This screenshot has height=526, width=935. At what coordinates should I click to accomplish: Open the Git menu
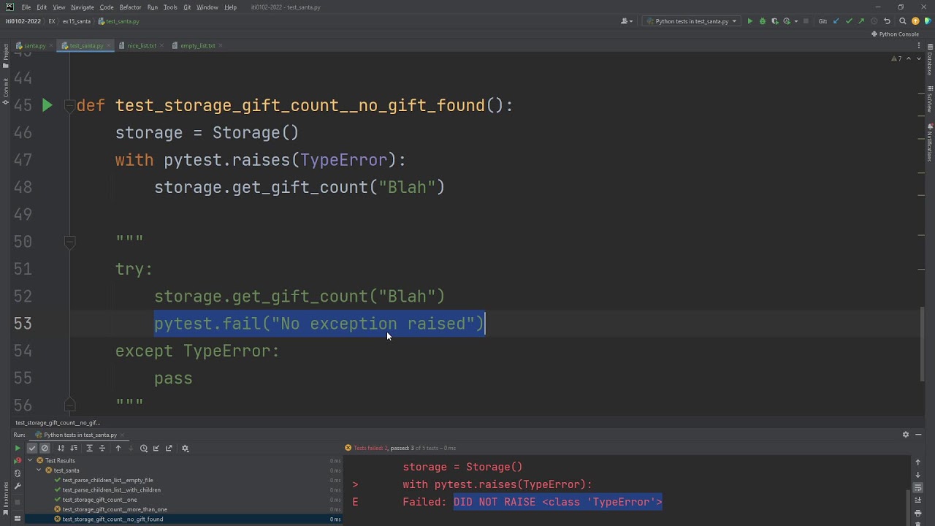pyautogui.click(x=187, y=7)
